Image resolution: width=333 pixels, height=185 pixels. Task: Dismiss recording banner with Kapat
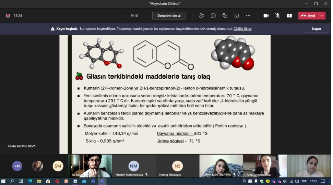(316, 29)
